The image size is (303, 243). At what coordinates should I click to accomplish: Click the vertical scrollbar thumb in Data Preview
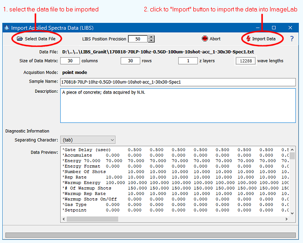pos(292,156)
